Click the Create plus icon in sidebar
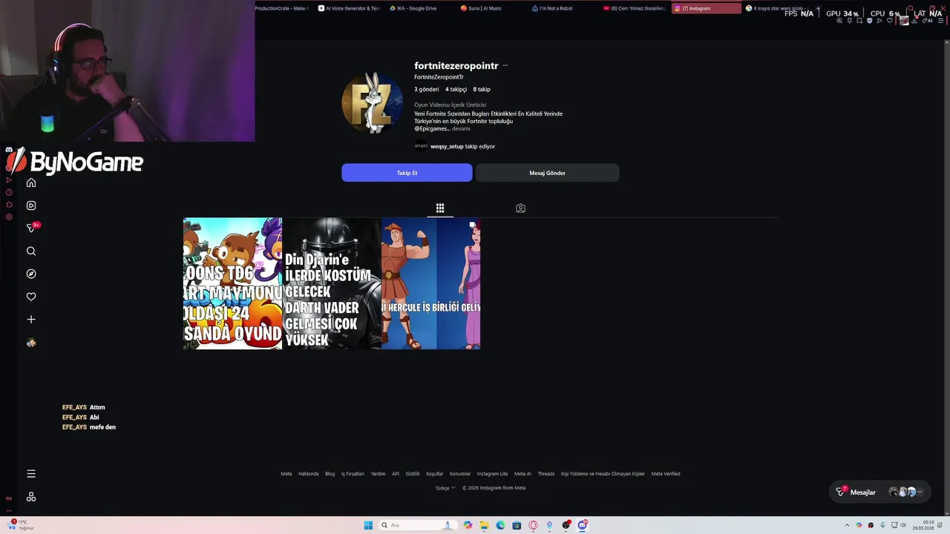This screenshot has height=534, width=950. (x=31, y=320)
